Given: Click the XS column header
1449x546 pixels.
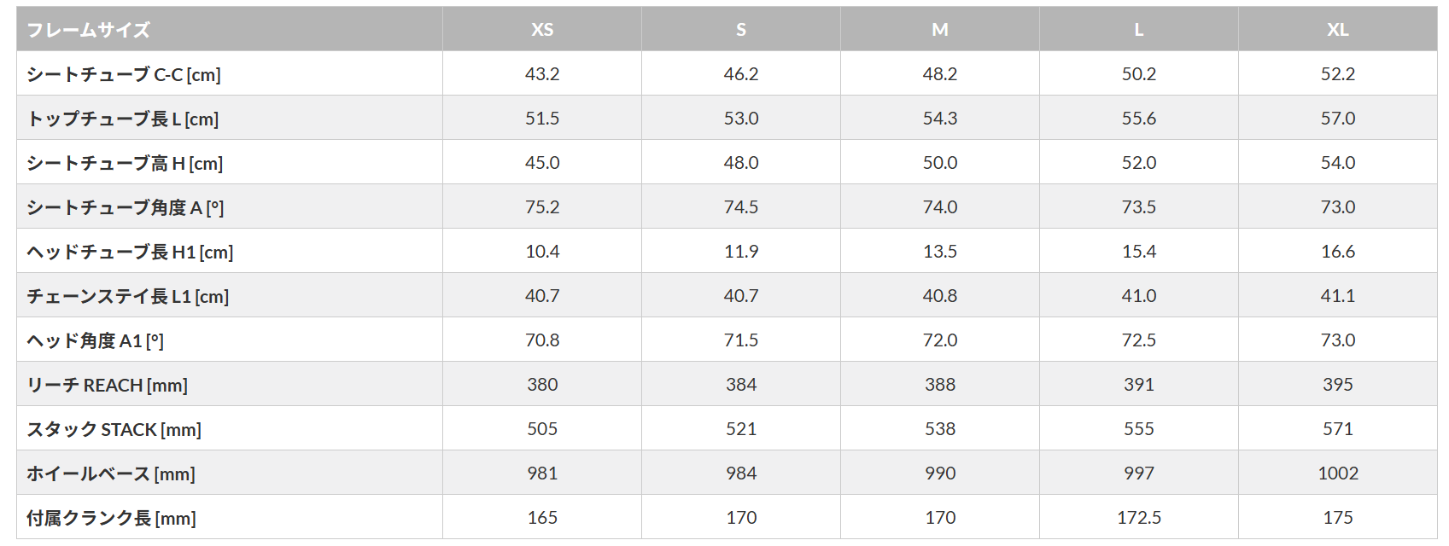Looking at the screenshot, I should click(x=542, y=30).
